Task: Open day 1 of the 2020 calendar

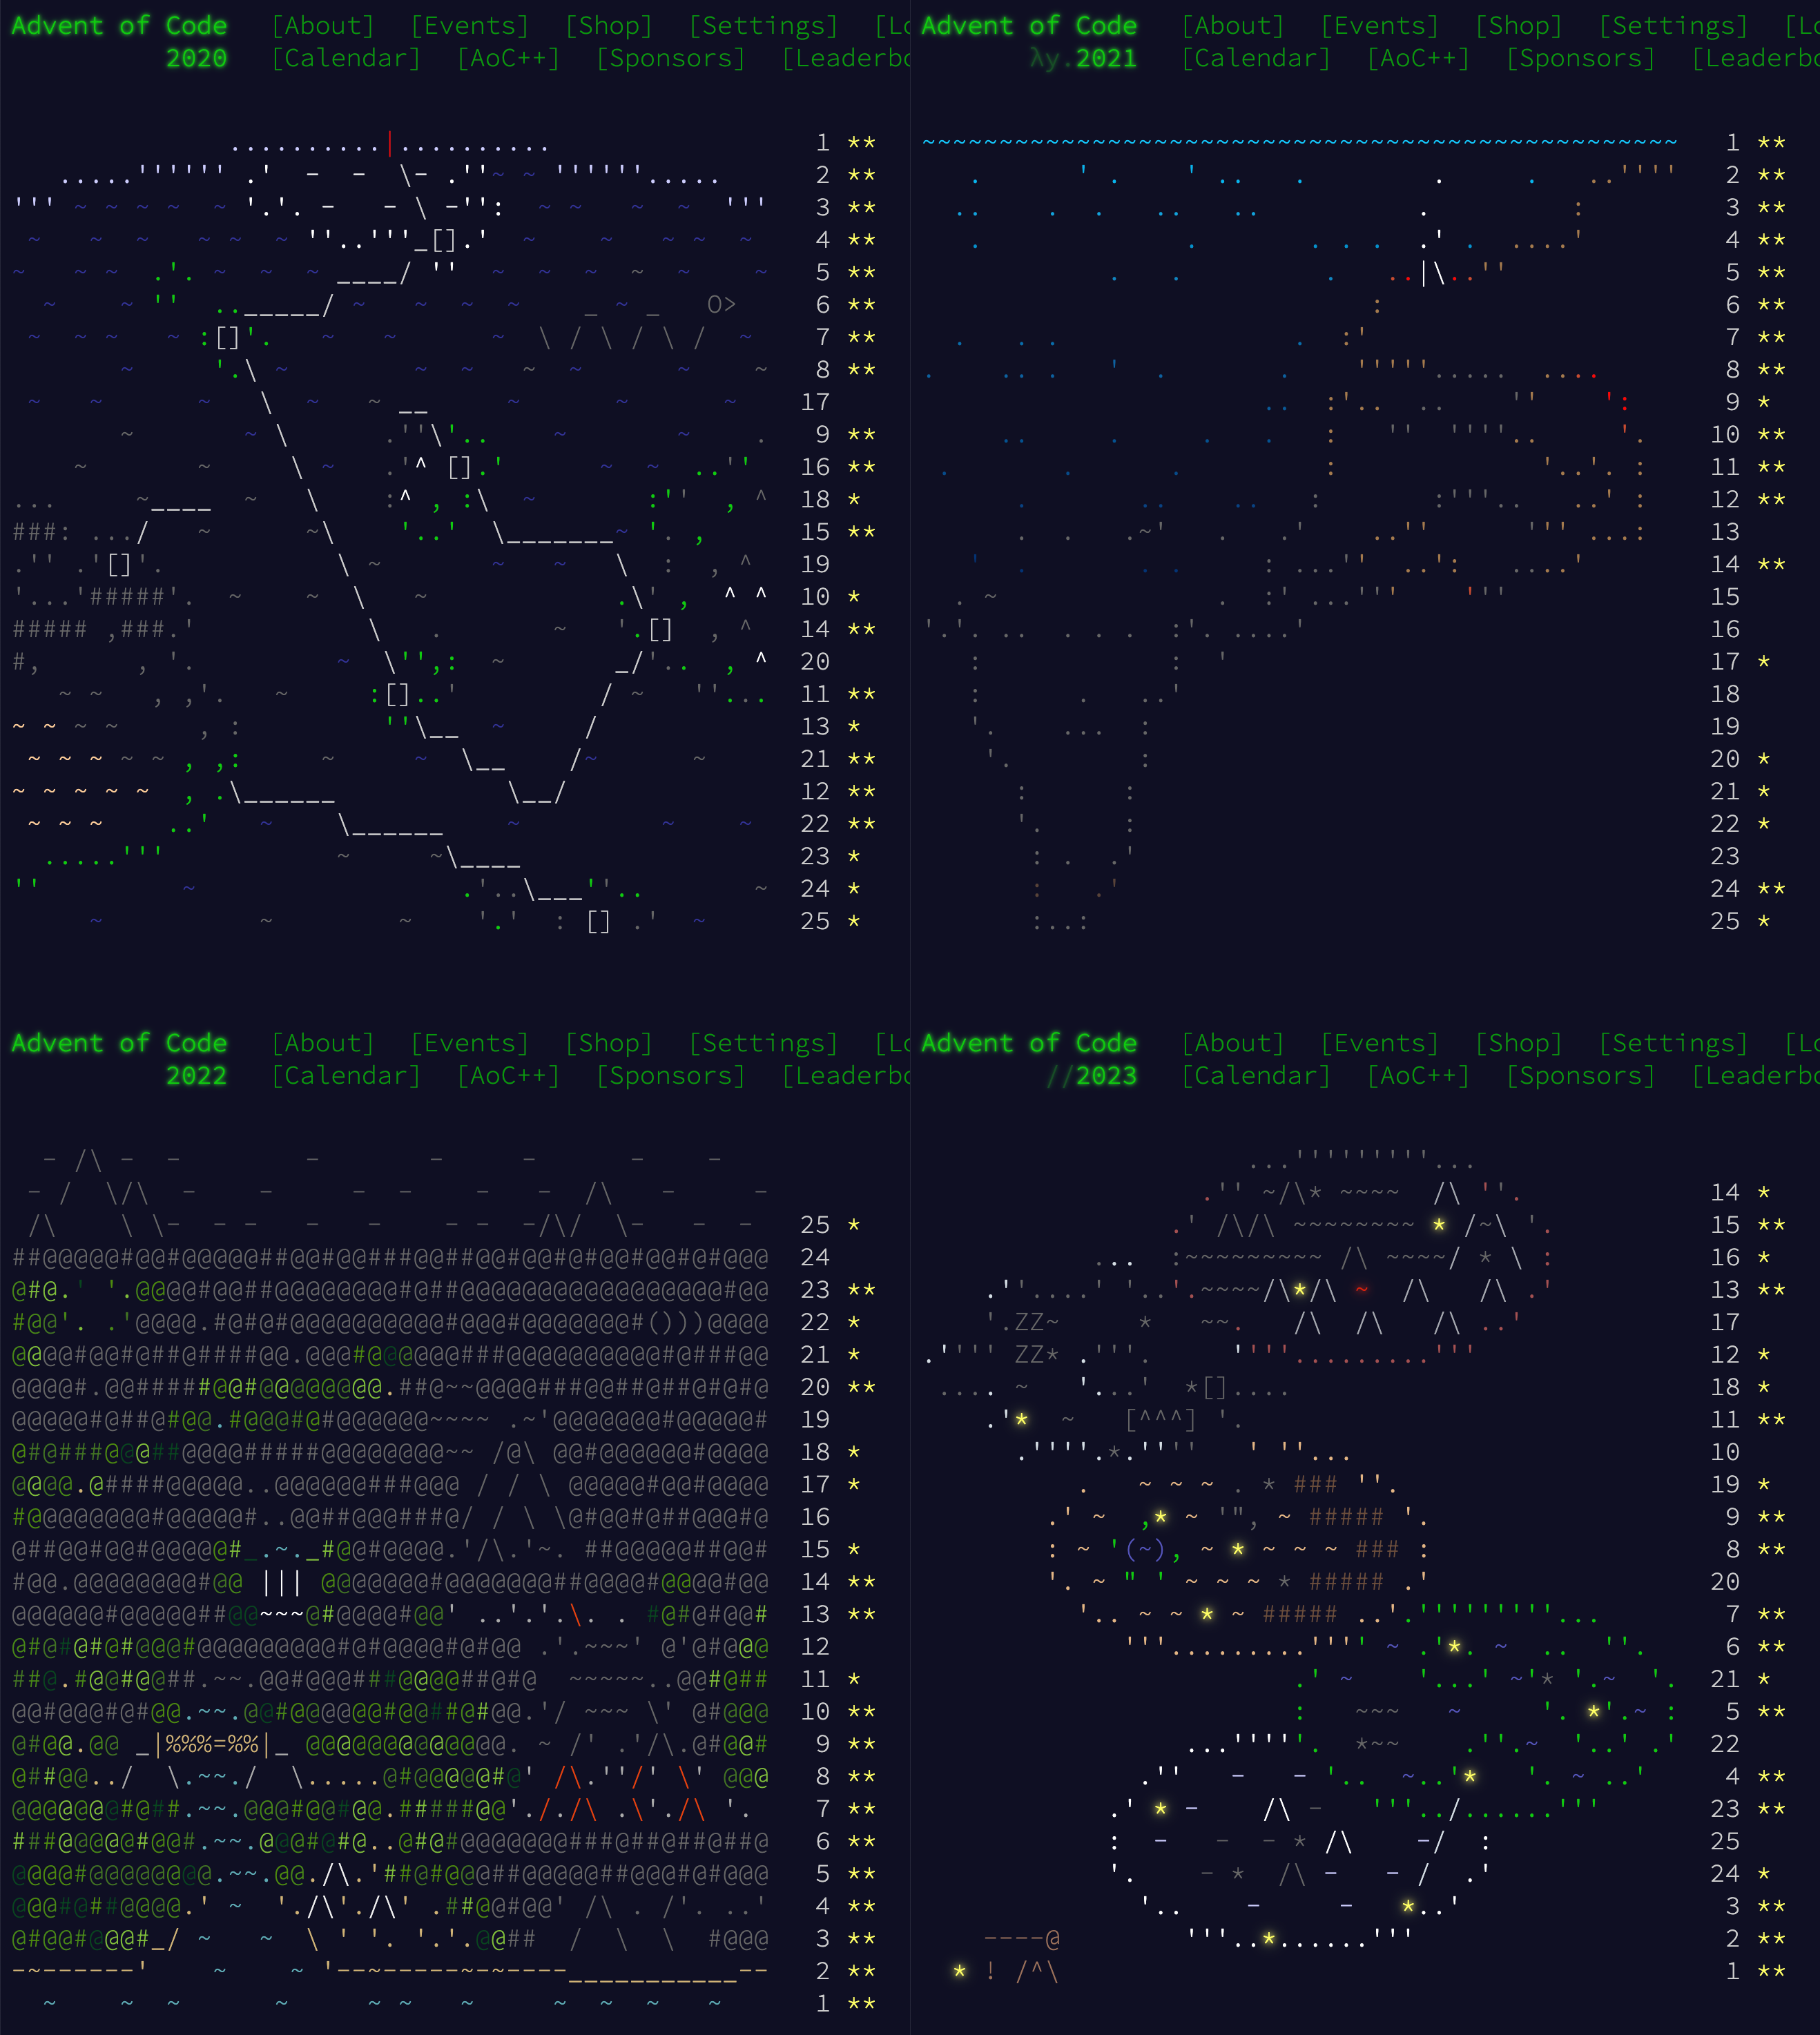Action: pyautogui.click(x=822, y=143)
